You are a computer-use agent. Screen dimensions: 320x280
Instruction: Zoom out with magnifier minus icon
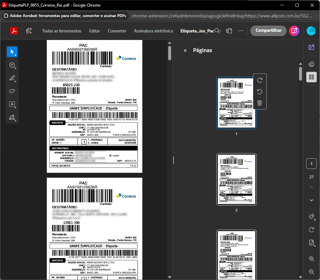pyautogui.click(x=311, y=272)
